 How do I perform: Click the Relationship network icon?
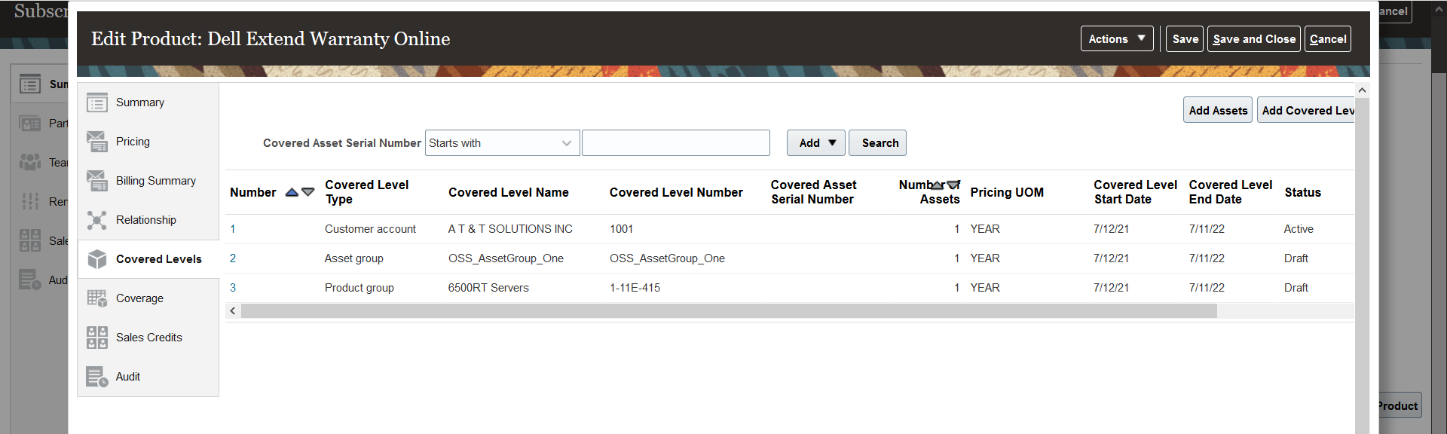coord(97,220)
